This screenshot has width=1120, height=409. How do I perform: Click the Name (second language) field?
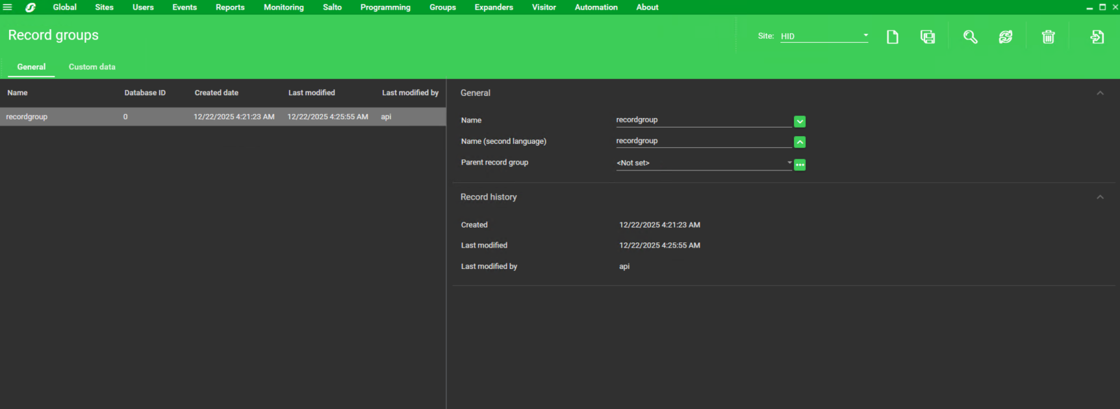(x=704, y=141)
